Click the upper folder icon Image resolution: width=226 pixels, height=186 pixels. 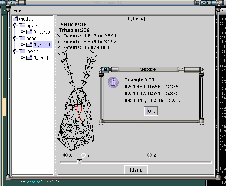click(22, 25)
